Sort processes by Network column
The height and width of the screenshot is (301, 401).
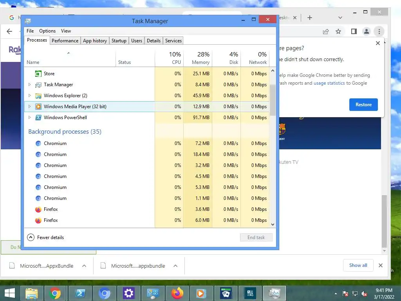(255, 58)
